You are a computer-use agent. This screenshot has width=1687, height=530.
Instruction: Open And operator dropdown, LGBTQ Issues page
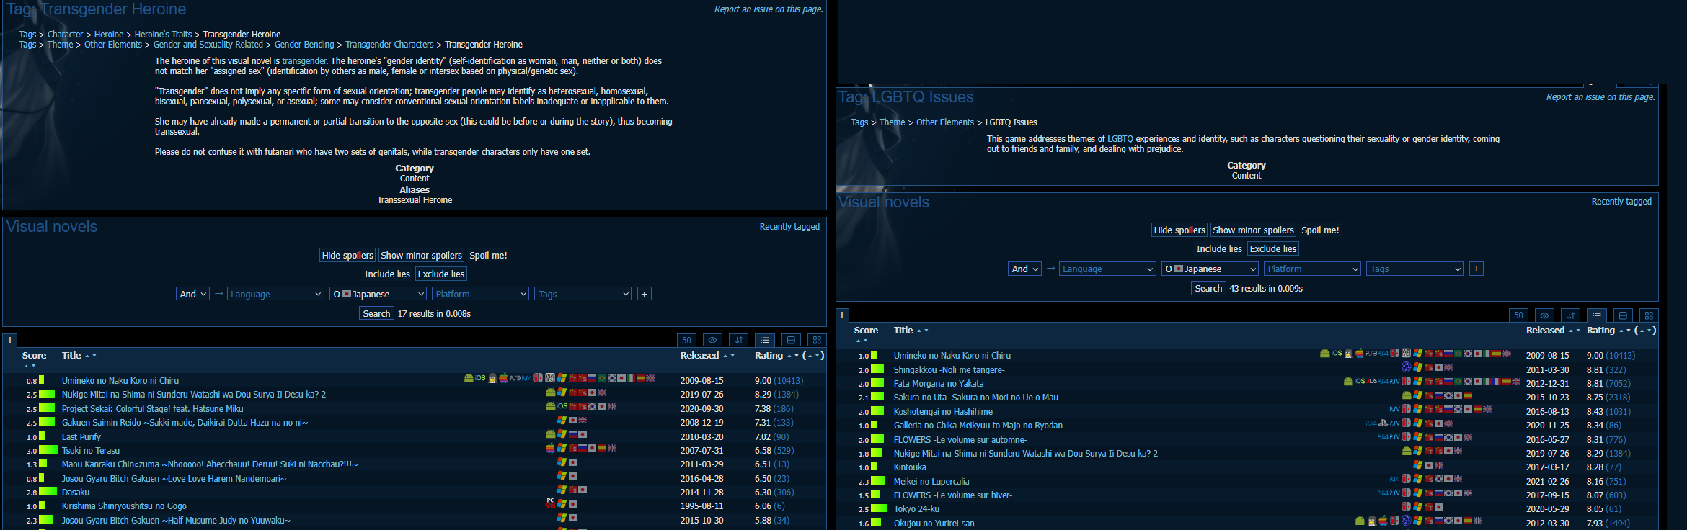(x=1025, y=269)
